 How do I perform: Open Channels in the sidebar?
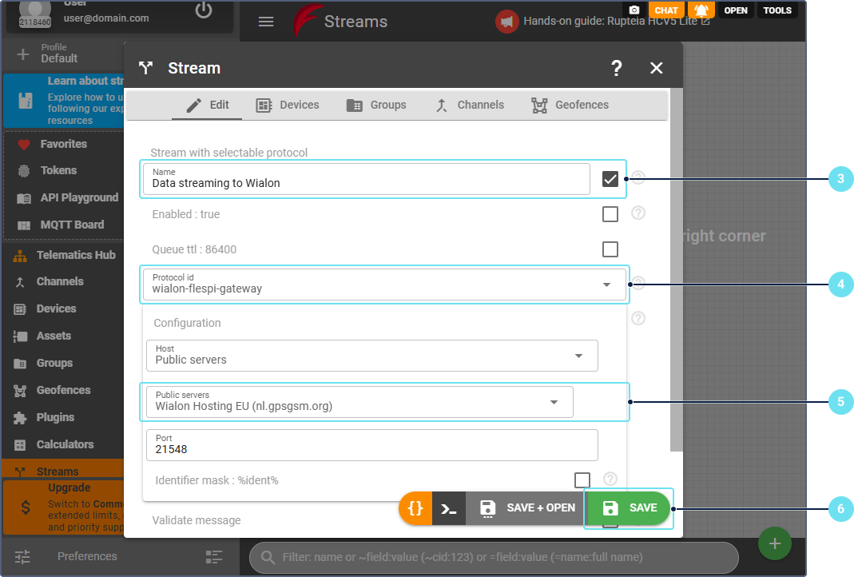click(63, 281)
